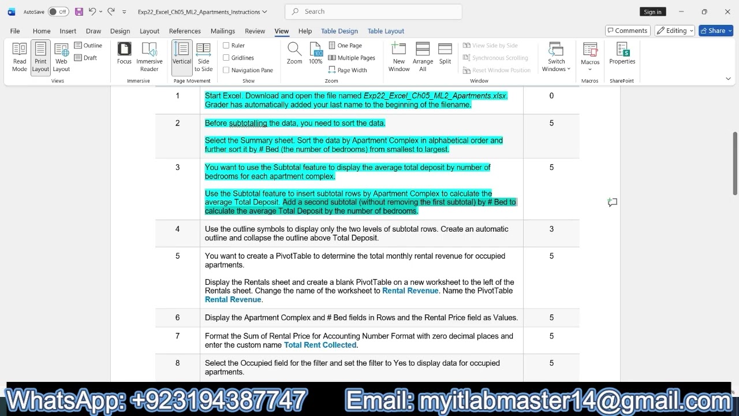Customize Quick Access Toolbar dropdown
Viewport: 739px width, 416px height.
click(124, 12)
